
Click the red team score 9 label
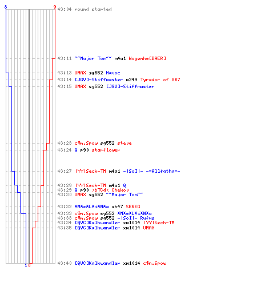[55, 7]
